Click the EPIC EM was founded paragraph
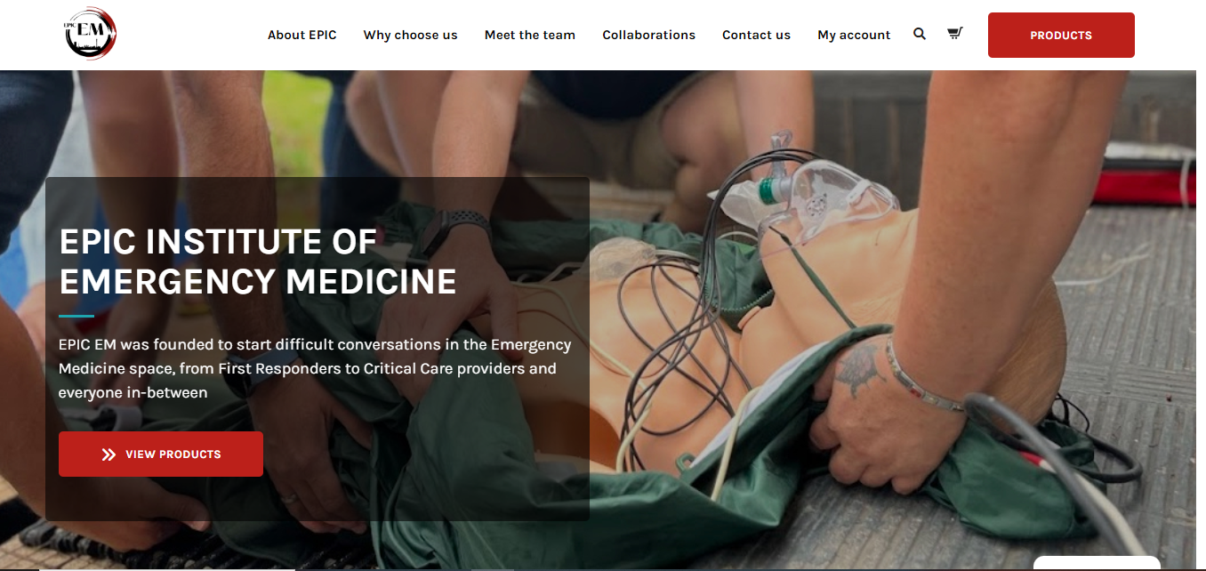Viewport: 1206px width, 571px height. pos(315,368)
